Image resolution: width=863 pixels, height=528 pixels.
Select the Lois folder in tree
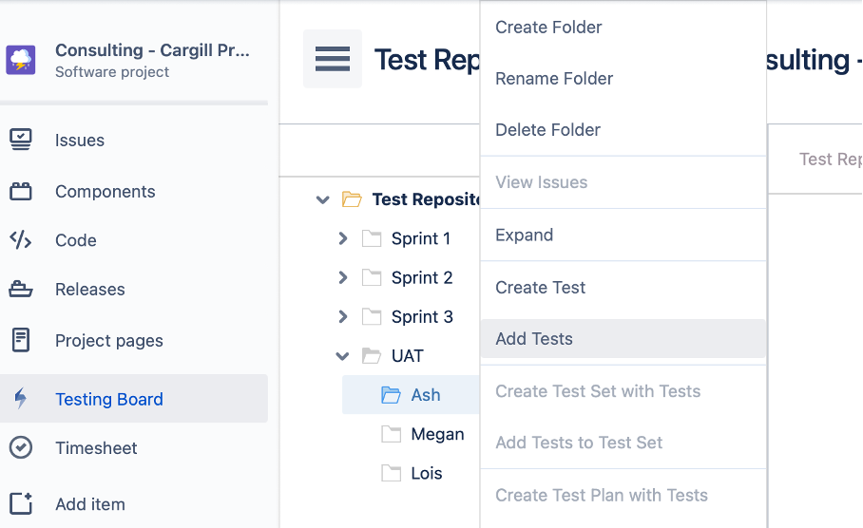(x=426, y=473)
